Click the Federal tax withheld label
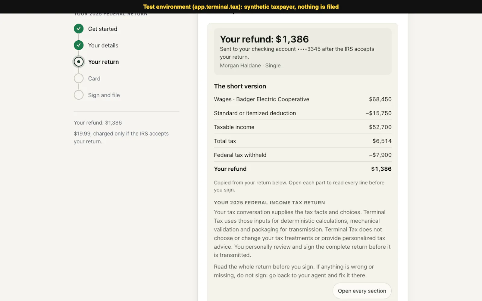Image resolution: width=482 pixels, height=301 pixels. tap(240, 155)
